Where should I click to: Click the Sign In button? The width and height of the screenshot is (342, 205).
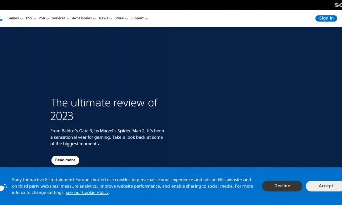[x=326, y=18]
